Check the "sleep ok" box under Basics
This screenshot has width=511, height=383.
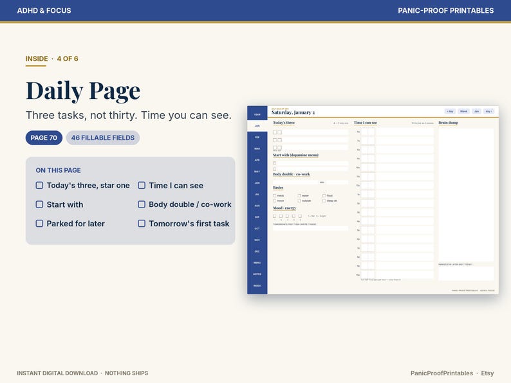click(324, 200)
